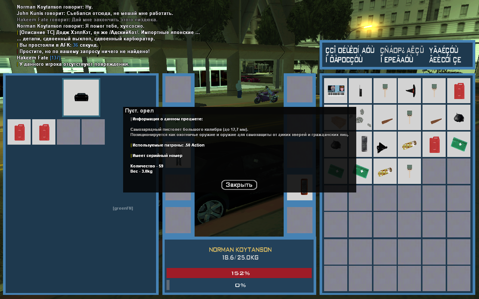Click the grayed middle header option above inventory
The image size is (479, 299).
click(x=402, y=55)
